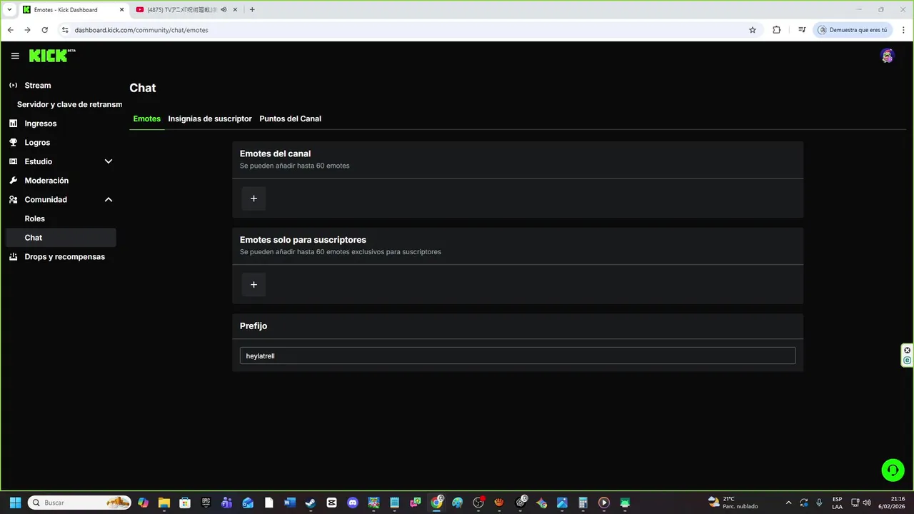Click the side panel close icon at right edge
This screenshot has width=914, height=514.
click(x=907, y=350)
